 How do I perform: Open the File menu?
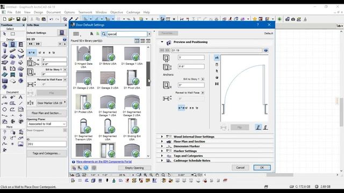(10, 12)
